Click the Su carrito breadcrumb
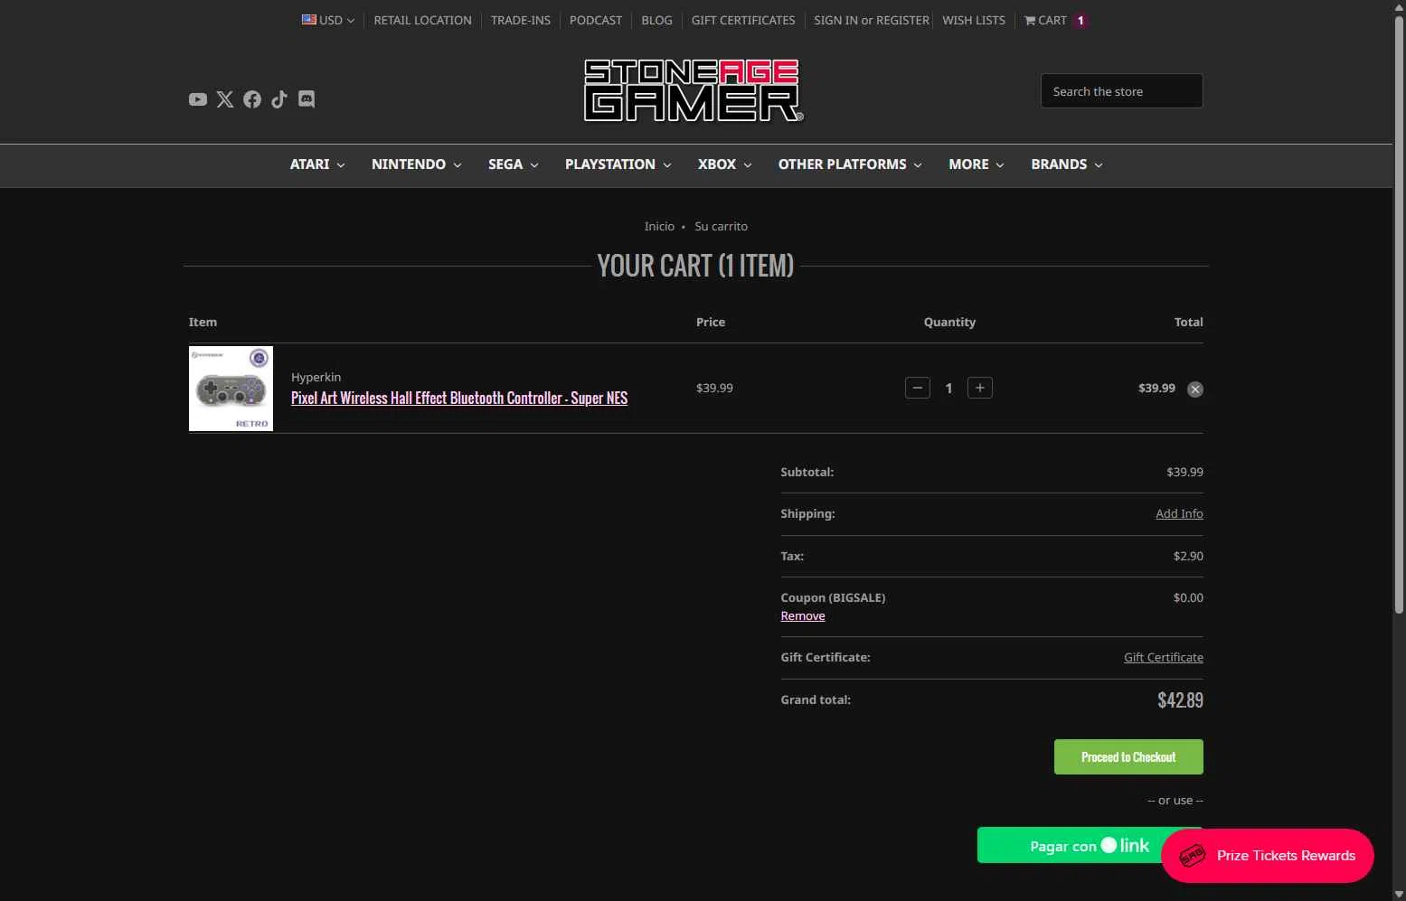This screenshot has width=1406, height=901. pos(721,226)
